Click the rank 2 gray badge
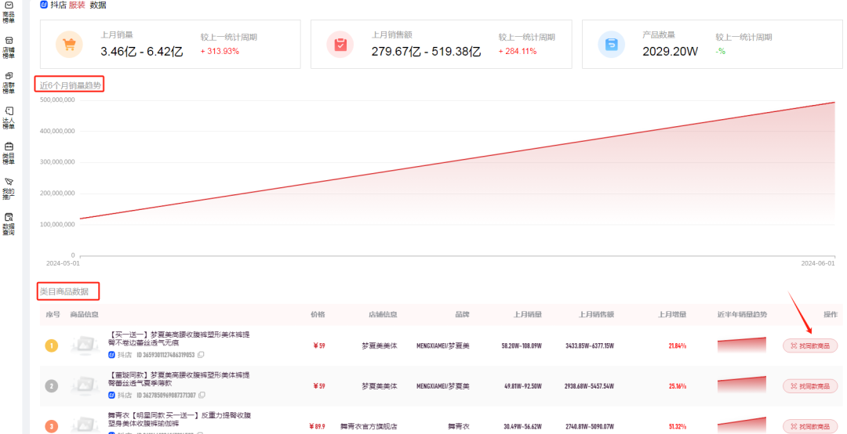The image size is (847, 434). (51, 386)
